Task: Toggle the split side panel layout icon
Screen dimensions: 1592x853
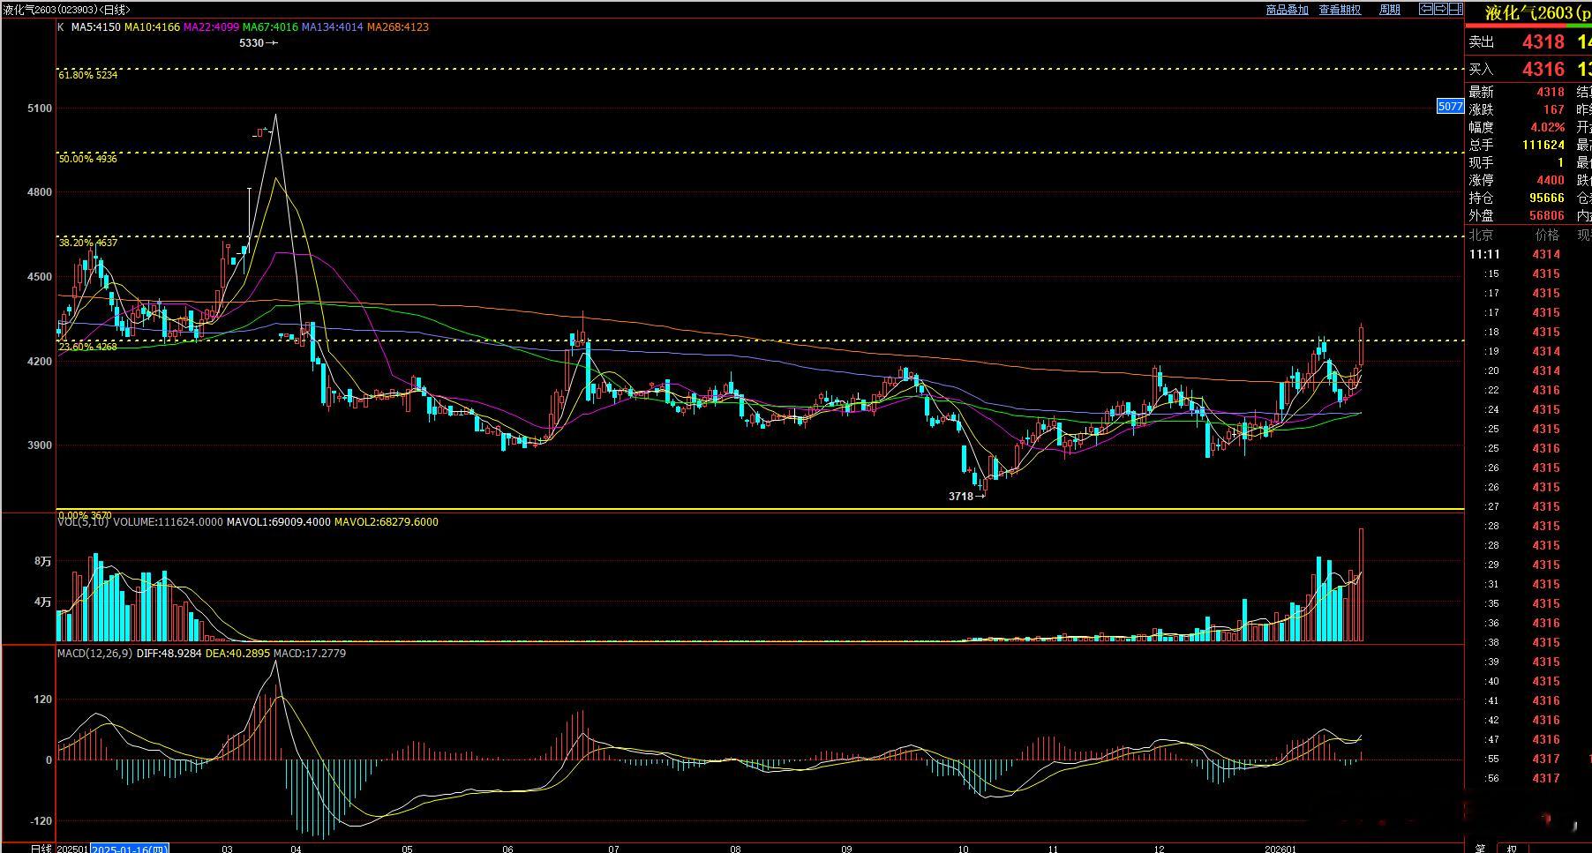Action: [x=1456, y=9]
